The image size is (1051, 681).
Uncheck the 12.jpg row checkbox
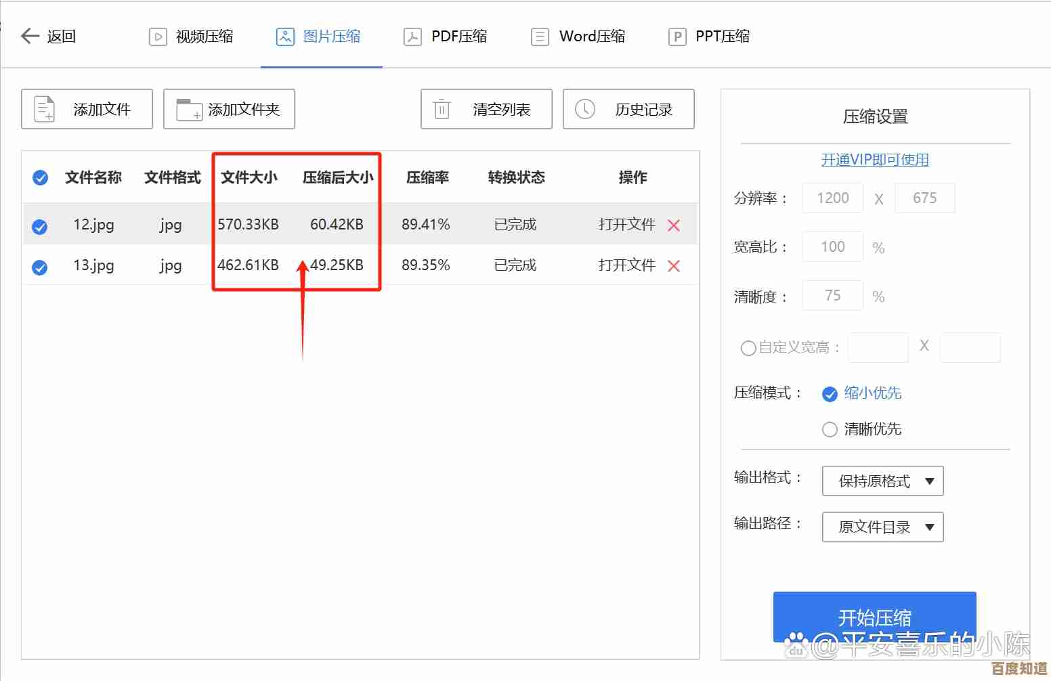point(40,227)
